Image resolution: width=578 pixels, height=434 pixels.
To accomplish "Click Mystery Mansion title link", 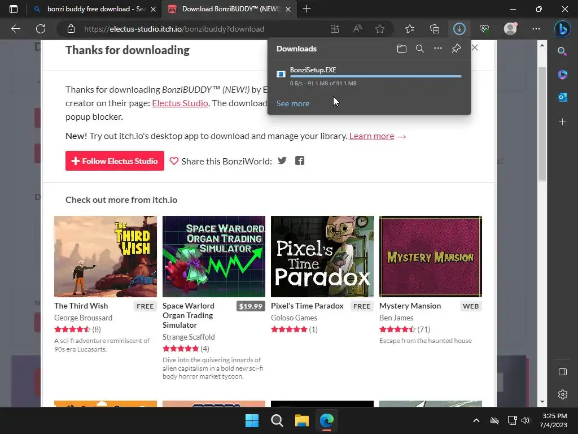I will click(410, 306).
